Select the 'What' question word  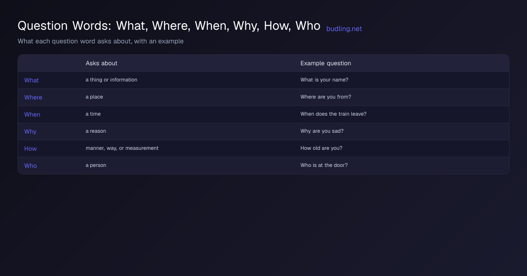coord(32,80)
